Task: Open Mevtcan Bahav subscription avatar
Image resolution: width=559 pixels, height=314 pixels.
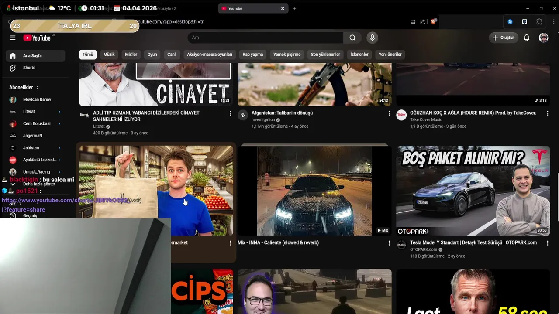Action: (x=13, y=99)
